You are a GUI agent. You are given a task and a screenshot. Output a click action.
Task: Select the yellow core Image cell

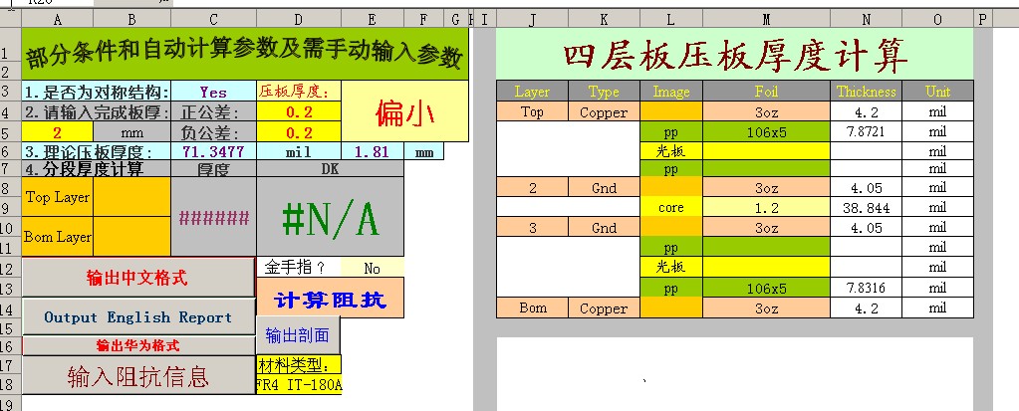point(670,208)
